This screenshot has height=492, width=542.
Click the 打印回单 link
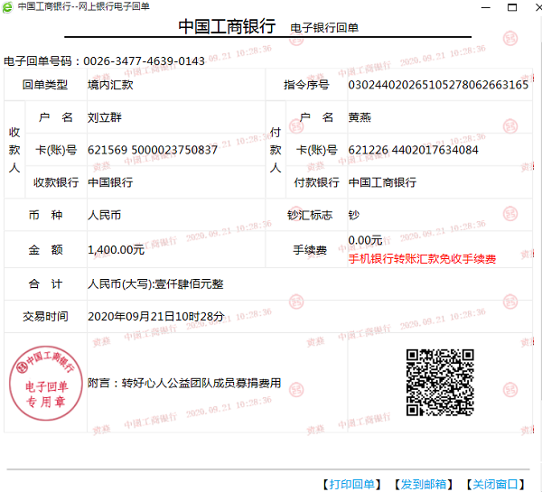click(351, 484)
